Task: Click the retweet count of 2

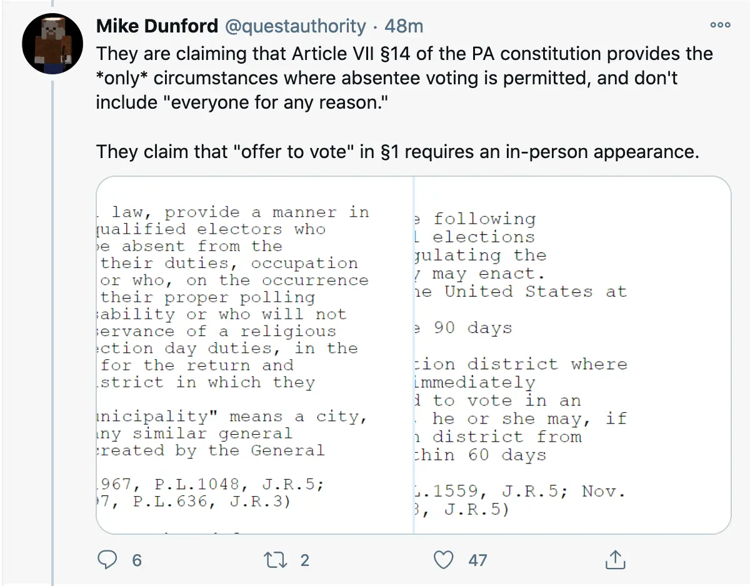Action: (x=304, y=560)
